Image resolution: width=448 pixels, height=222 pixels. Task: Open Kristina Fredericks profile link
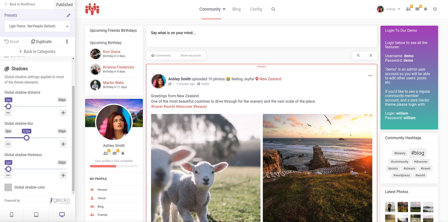pos(118,67)
